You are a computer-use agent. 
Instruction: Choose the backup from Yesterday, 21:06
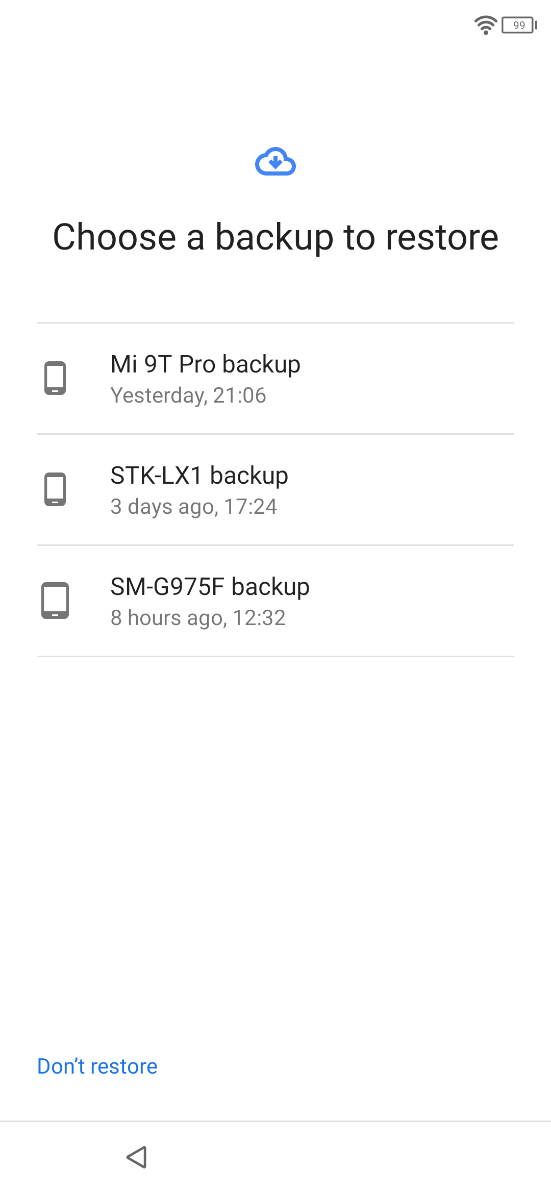coord(188,395)
